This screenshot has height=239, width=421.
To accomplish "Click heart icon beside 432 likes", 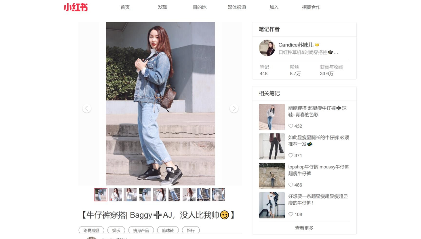I will pyautogui.click(x=290, y=126).
